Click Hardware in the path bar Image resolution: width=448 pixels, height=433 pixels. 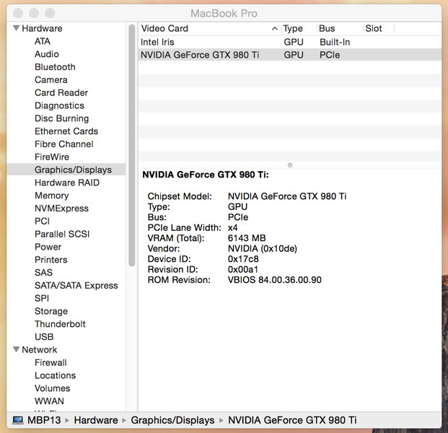96,420
